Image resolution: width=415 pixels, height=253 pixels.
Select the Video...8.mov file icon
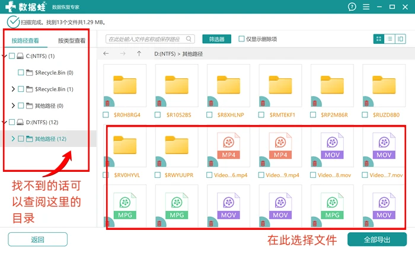pyautogui.click(x=332, y=146)
